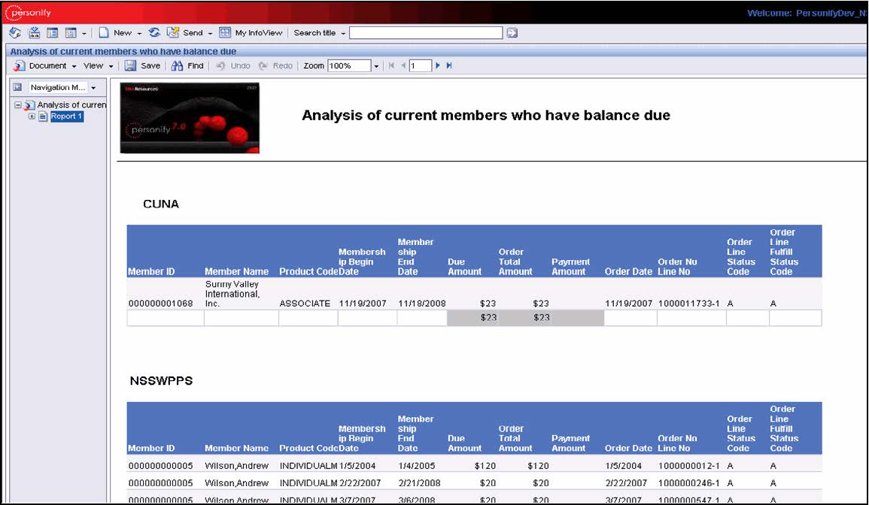The height and width of the screenshot is (505, 869).
Task: Click the My InfoView icon
Action: (x=224, y=32)
